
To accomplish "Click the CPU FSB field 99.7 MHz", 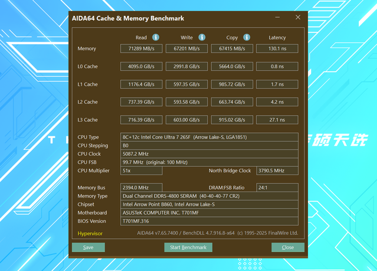I will click(x=209, y=162).
